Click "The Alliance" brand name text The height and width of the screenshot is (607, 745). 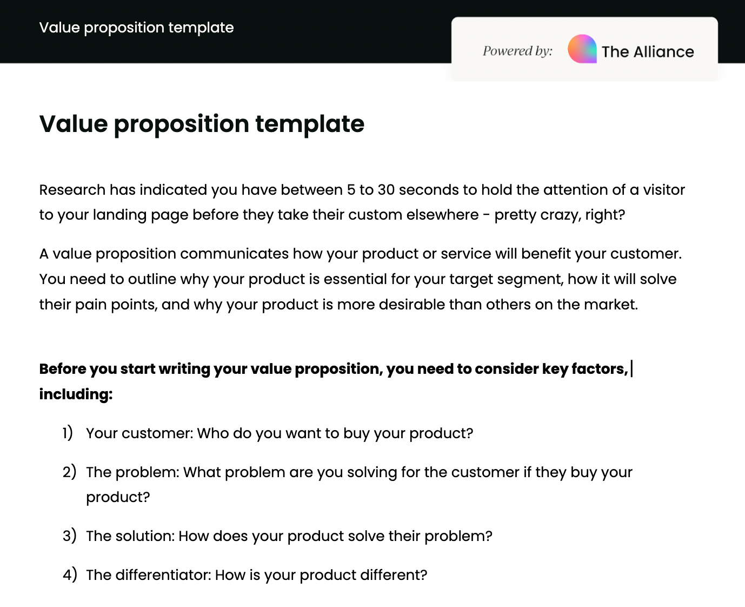tap(648, 52)
